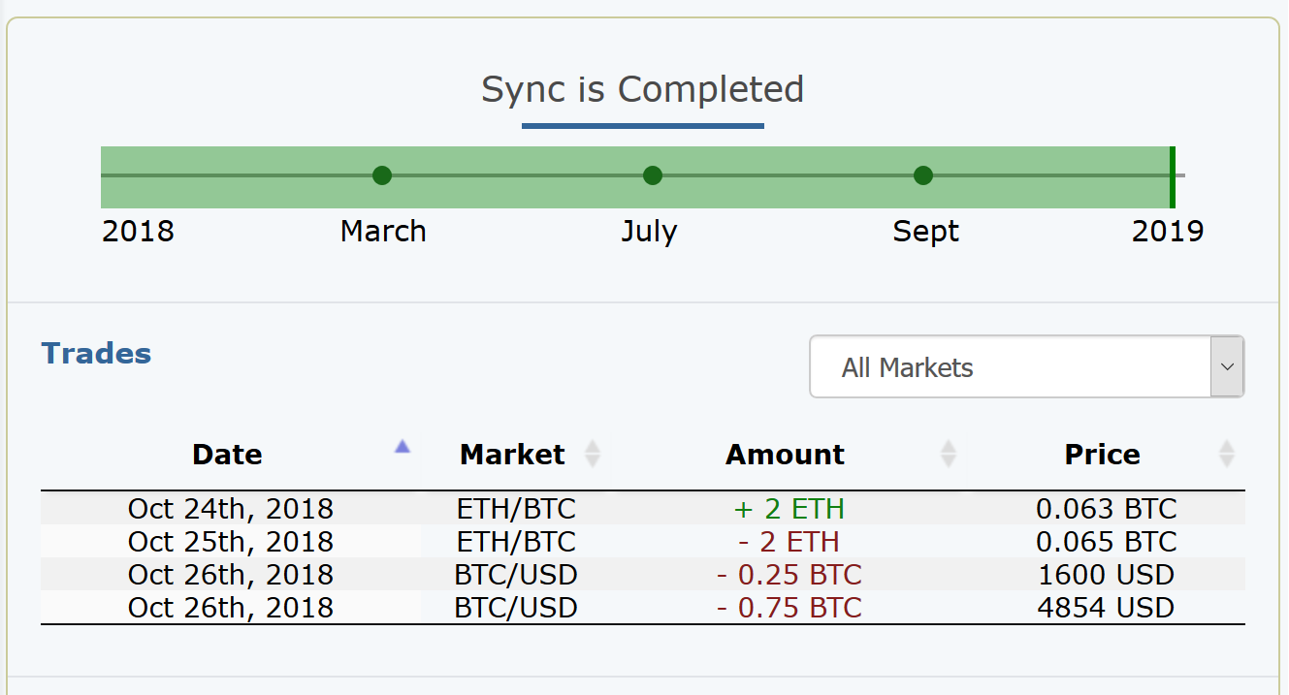
Task: Sort trades using the Price sort arrows
Action: click(1227, 454)
